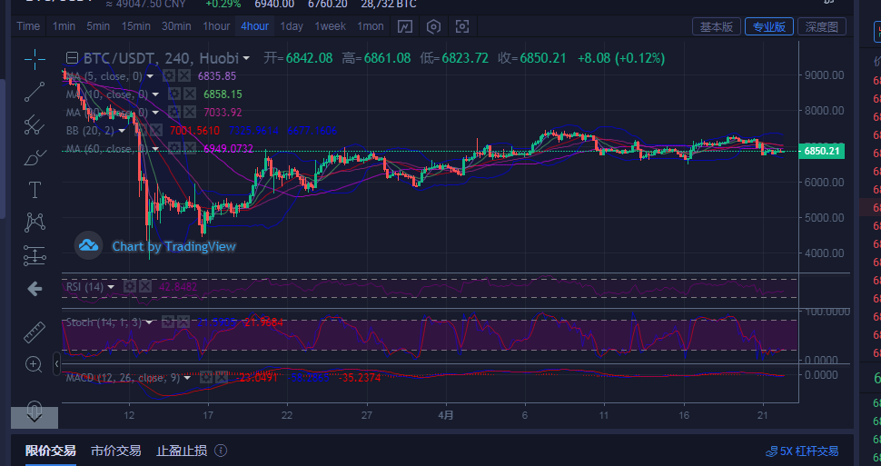Expand RSI (14) dropdown arrow
Screen dimensions: 881x466
tap(111, 287)
